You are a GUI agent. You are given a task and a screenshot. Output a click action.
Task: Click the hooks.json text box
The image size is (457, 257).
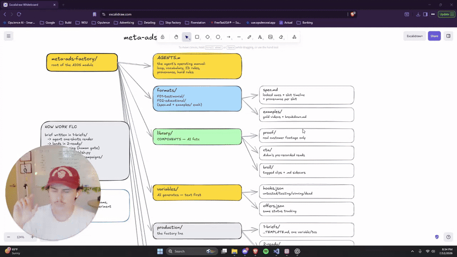point(307,191)
